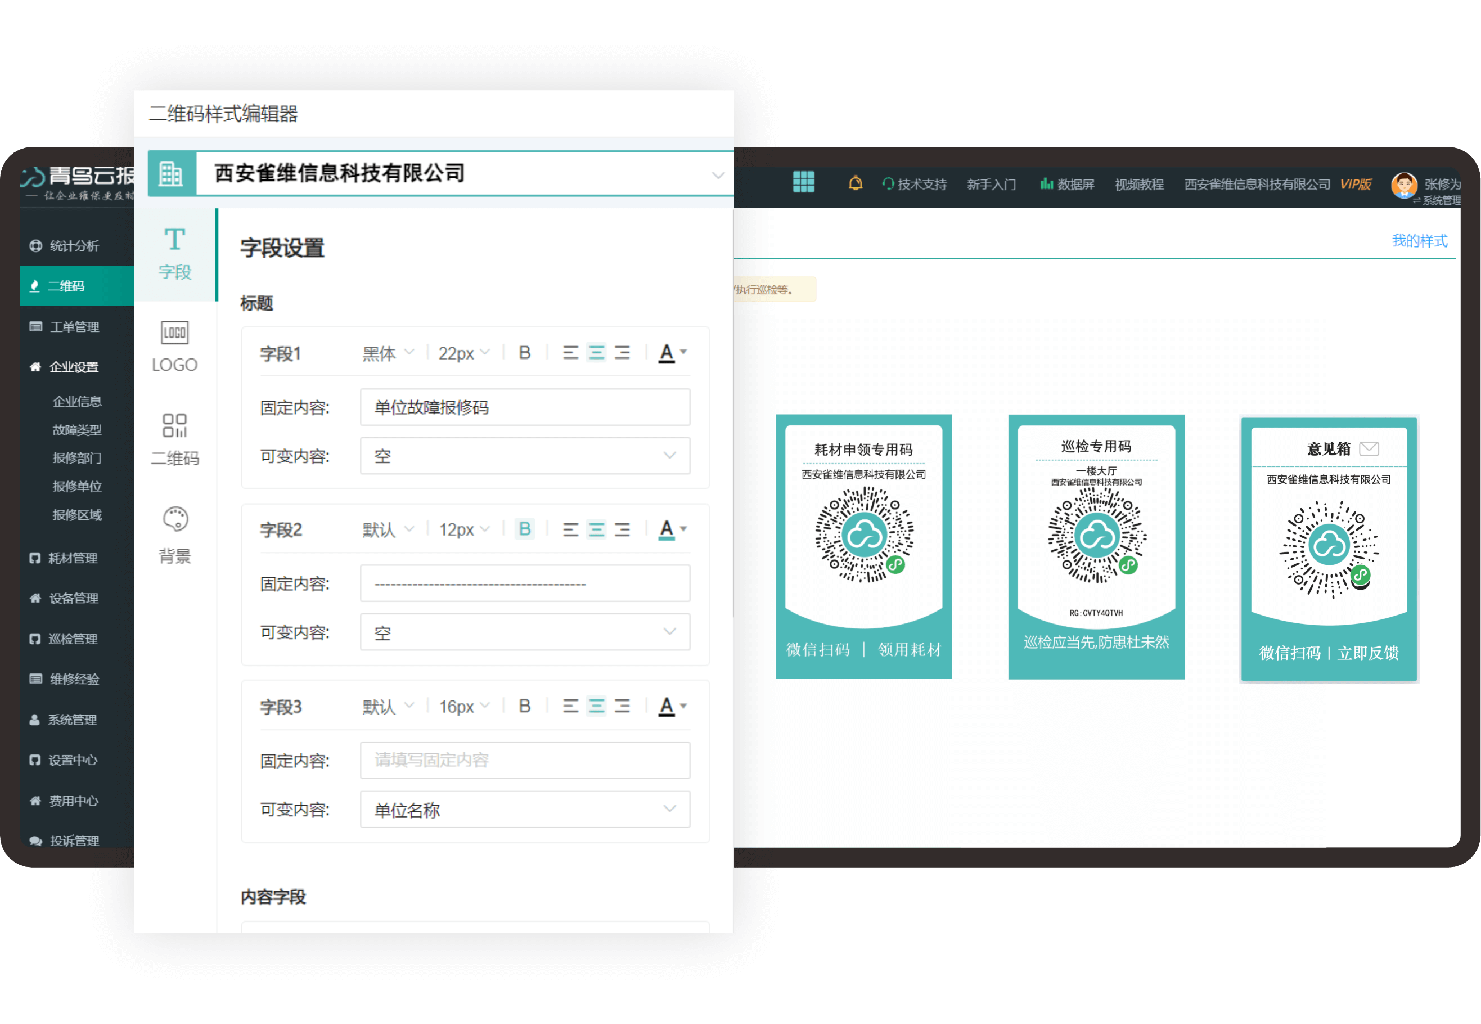Align 字段2 text left

[570, 529]
